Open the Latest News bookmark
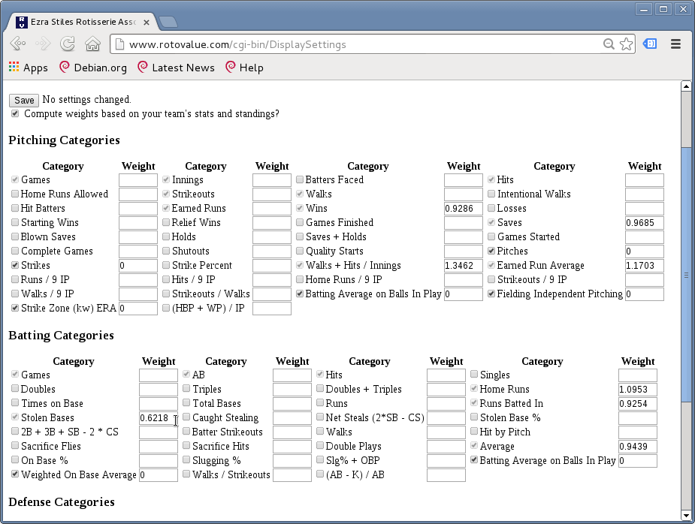Image resolution: width=695 pixels, height=524 pixels. 176,68
